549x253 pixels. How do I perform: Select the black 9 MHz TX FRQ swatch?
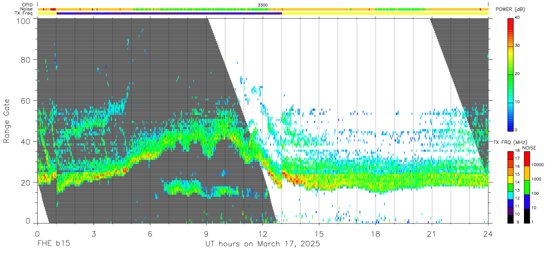tap(510, 219)
